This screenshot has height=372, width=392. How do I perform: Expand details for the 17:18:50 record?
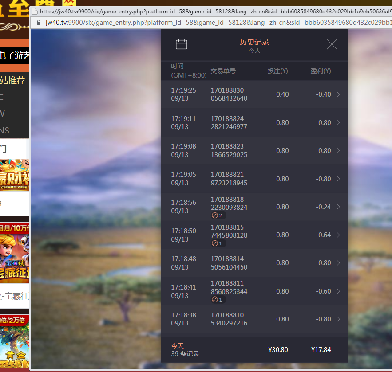click(x=338, y=235)
